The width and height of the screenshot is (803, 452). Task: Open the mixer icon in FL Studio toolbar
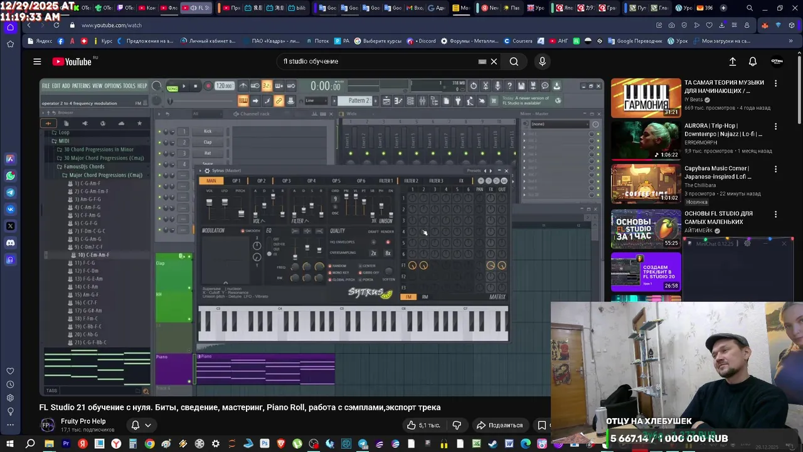[423, 100]
